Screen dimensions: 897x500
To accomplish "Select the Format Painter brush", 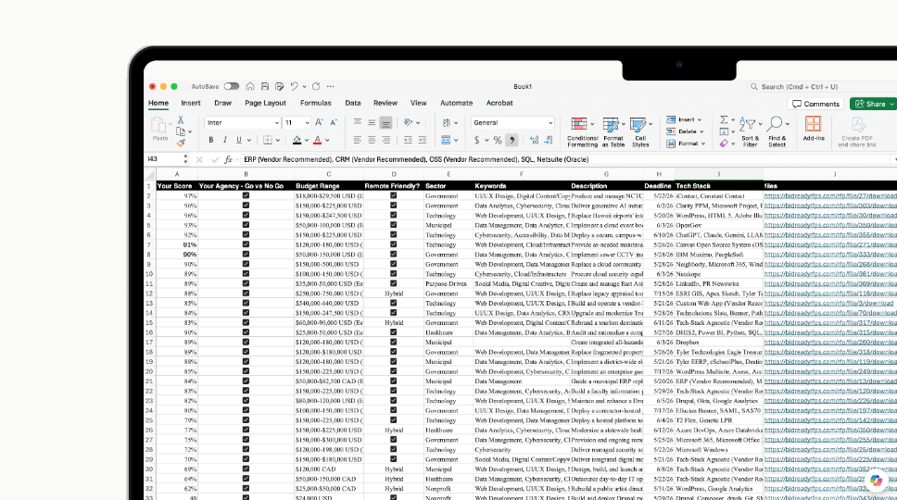I will (181, 143).
